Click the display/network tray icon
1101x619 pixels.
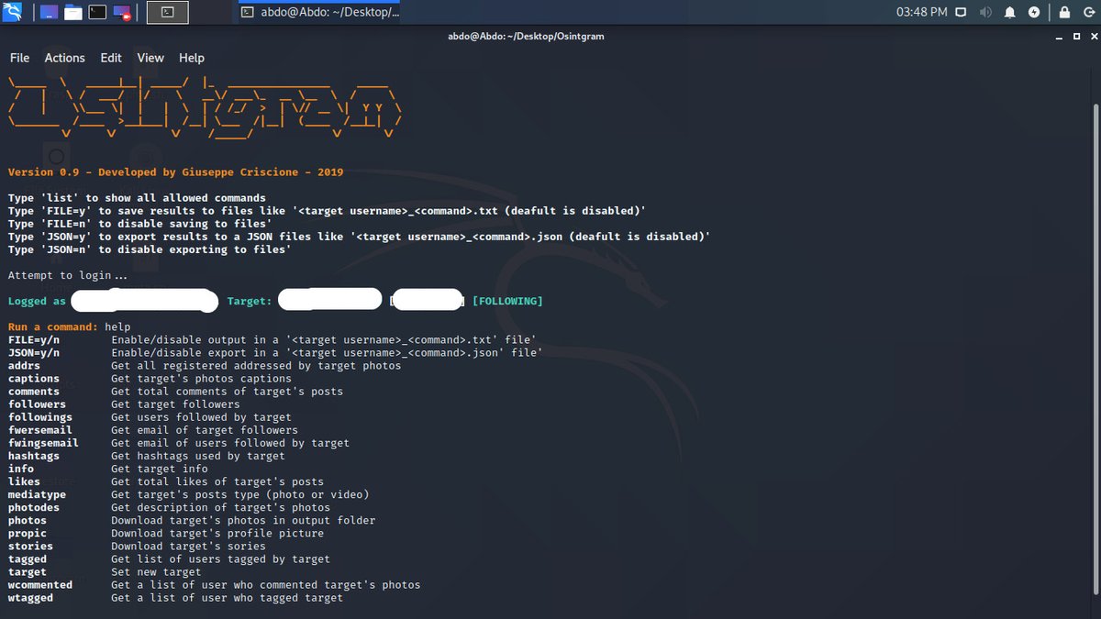click(962, 12)
